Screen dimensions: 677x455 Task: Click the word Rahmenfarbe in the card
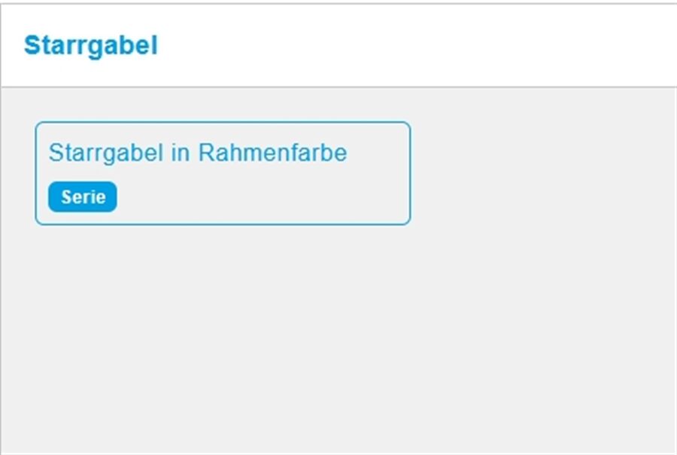click(272, 153)
